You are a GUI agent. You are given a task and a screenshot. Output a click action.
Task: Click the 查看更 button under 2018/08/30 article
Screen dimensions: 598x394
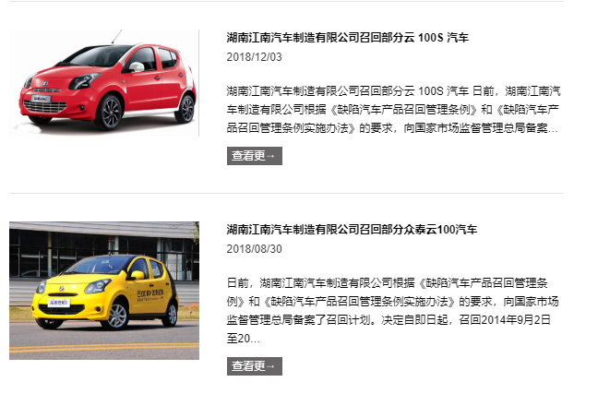coord(255,366)
